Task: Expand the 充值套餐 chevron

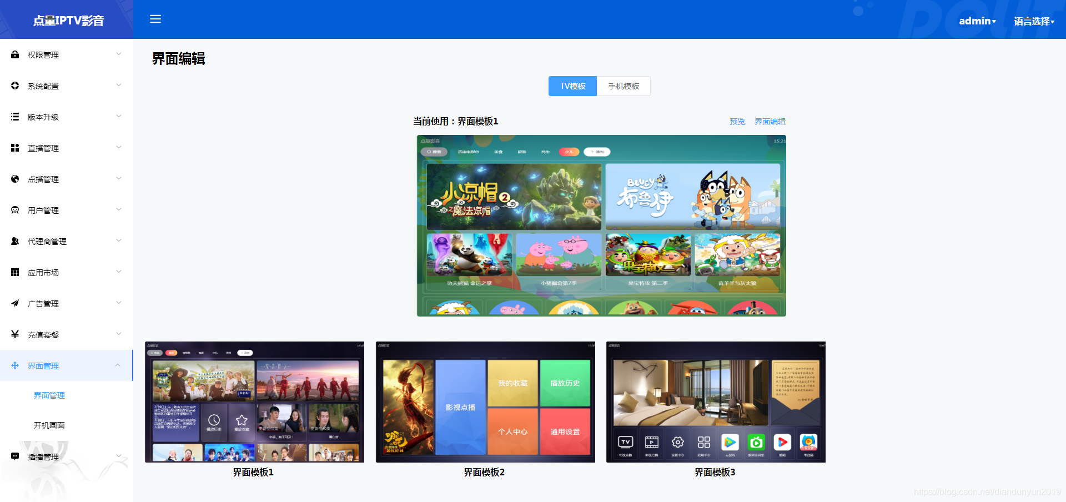Action: point(118,334)
